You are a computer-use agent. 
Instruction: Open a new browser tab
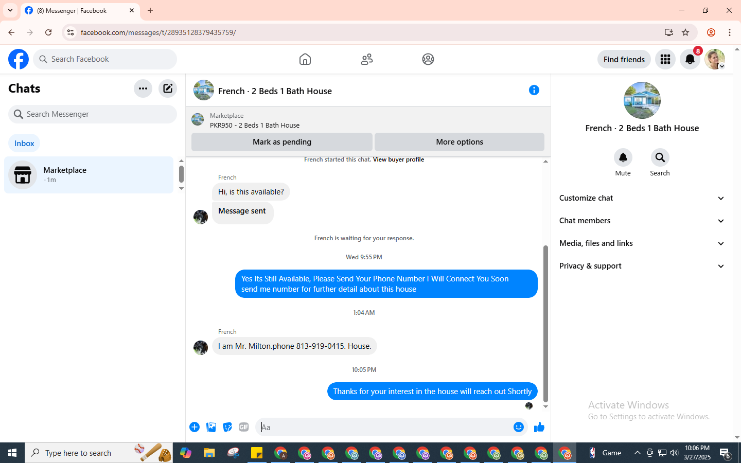[150, 10]
